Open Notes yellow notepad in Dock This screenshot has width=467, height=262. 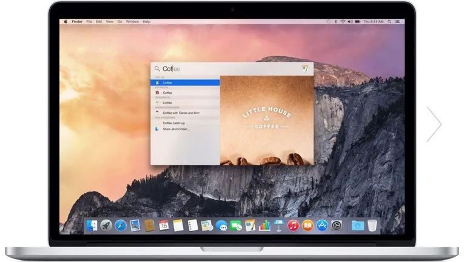pyautogui.click(x=178, y=226)
